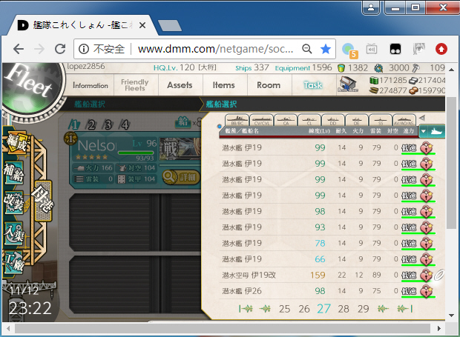The image size is (460, 337).
Task: Go to previous page arrow
Action: (x=265, y=309)
